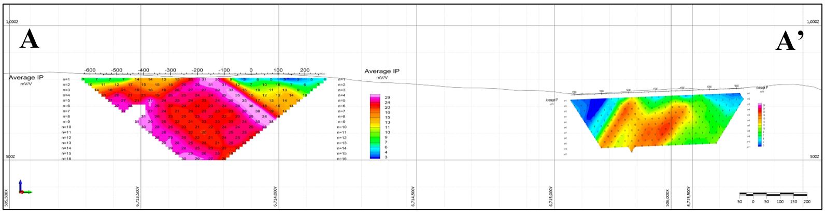This screenshot has width=826, height=213.
Task: Click the n=1 row label left of pseudosection
Action: [66, 79]
